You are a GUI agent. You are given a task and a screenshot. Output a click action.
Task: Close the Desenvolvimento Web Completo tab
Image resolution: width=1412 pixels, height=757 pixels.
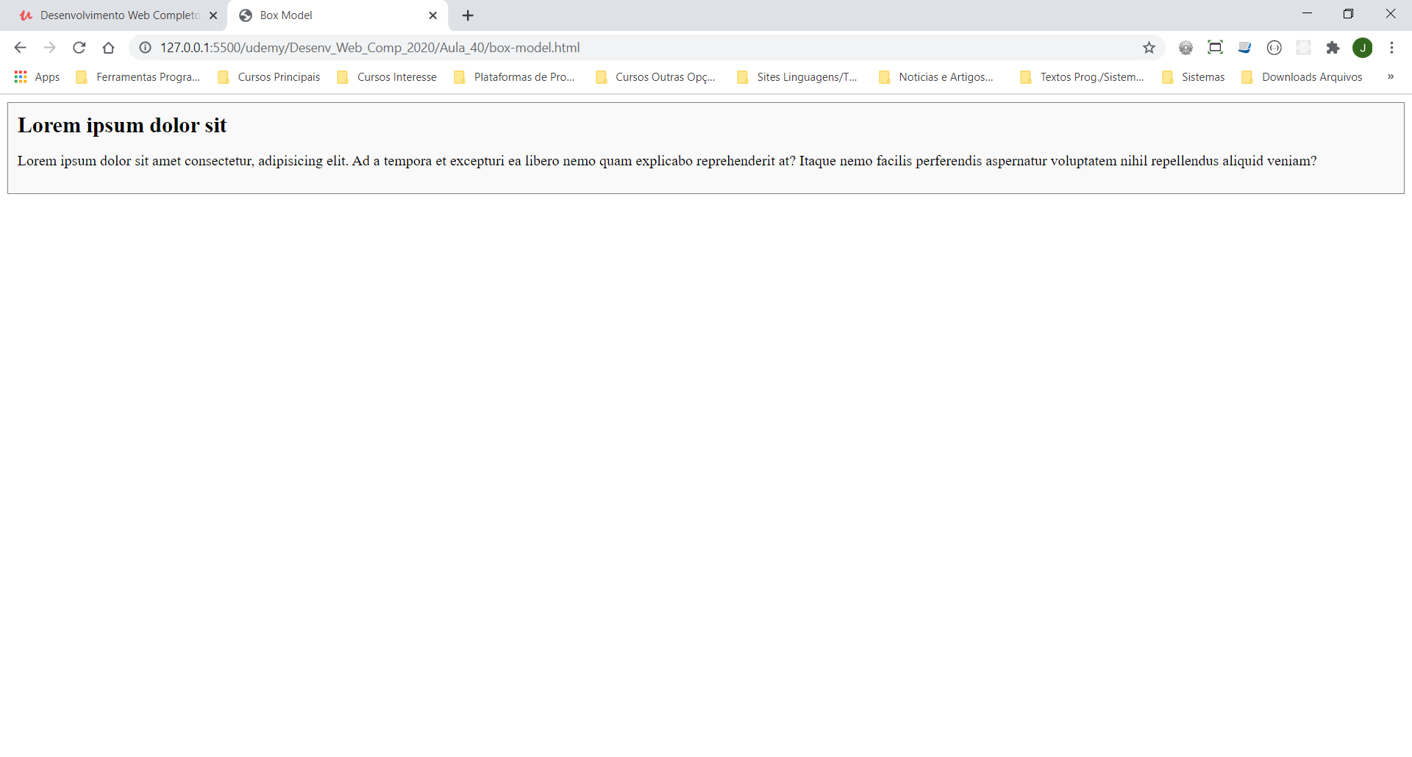[213, 15]
